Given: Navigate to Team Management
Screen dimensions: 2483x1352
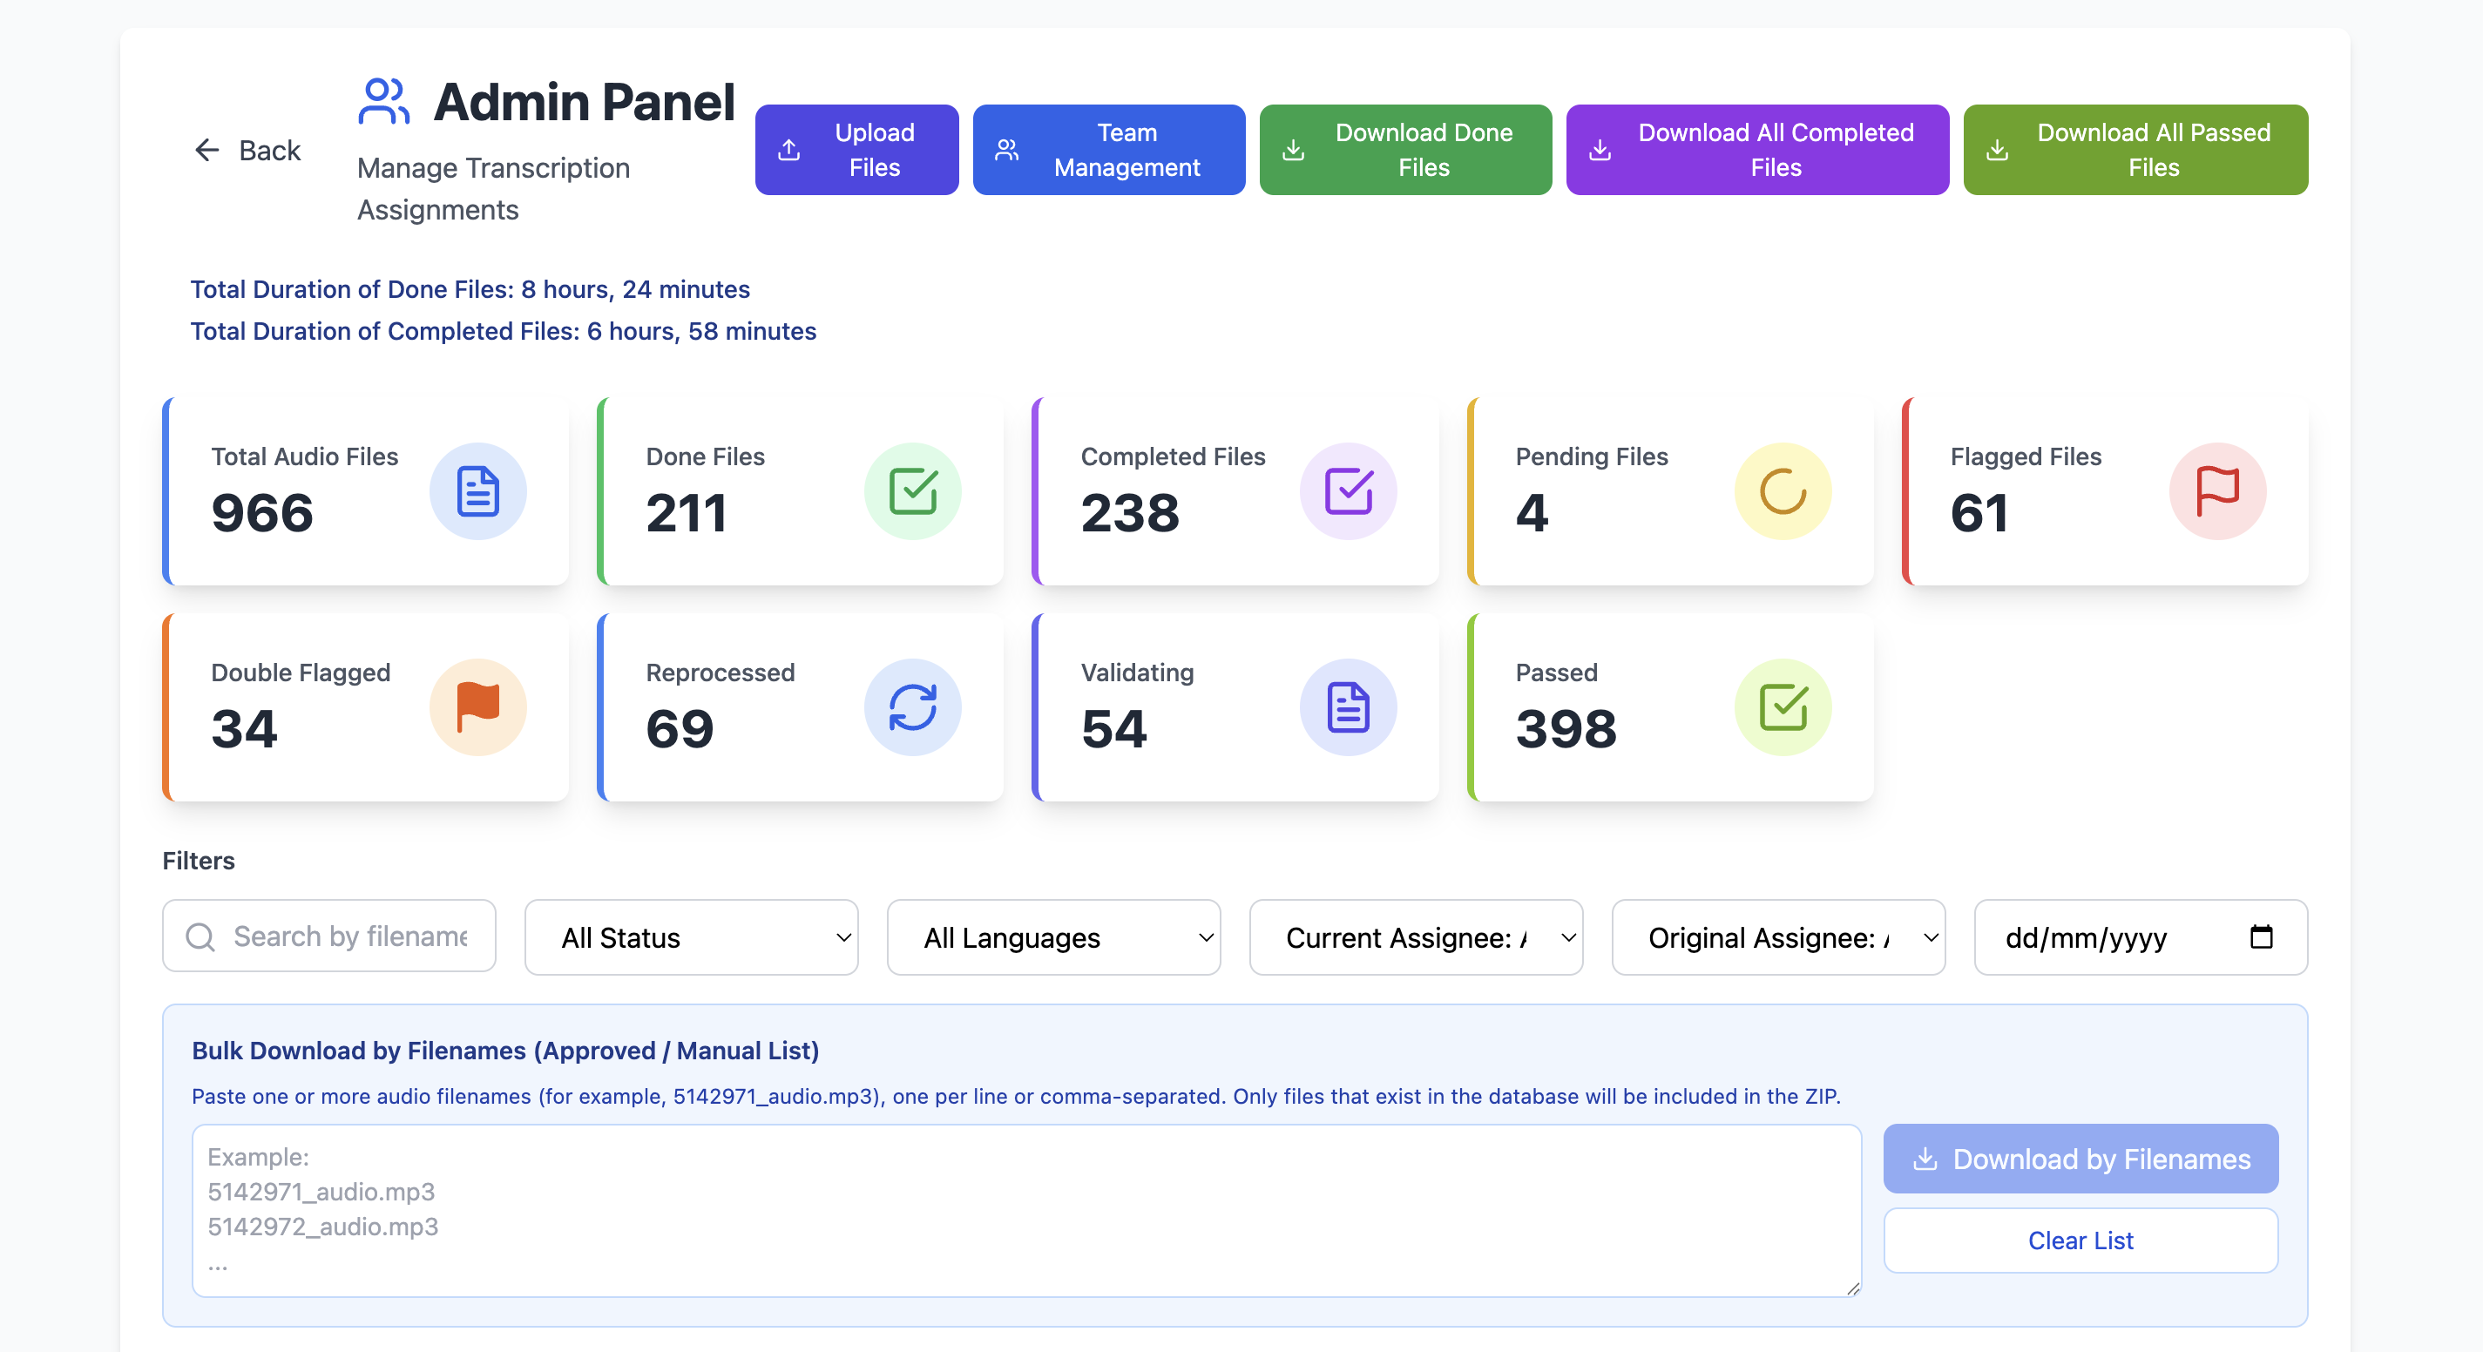Looking at the screenshot, I should 1107,149.
